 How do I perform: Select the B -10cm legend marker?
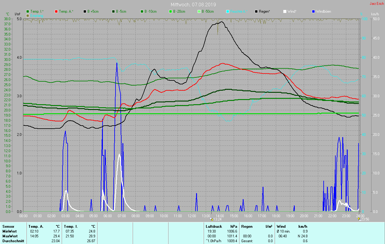pos(142,11)
